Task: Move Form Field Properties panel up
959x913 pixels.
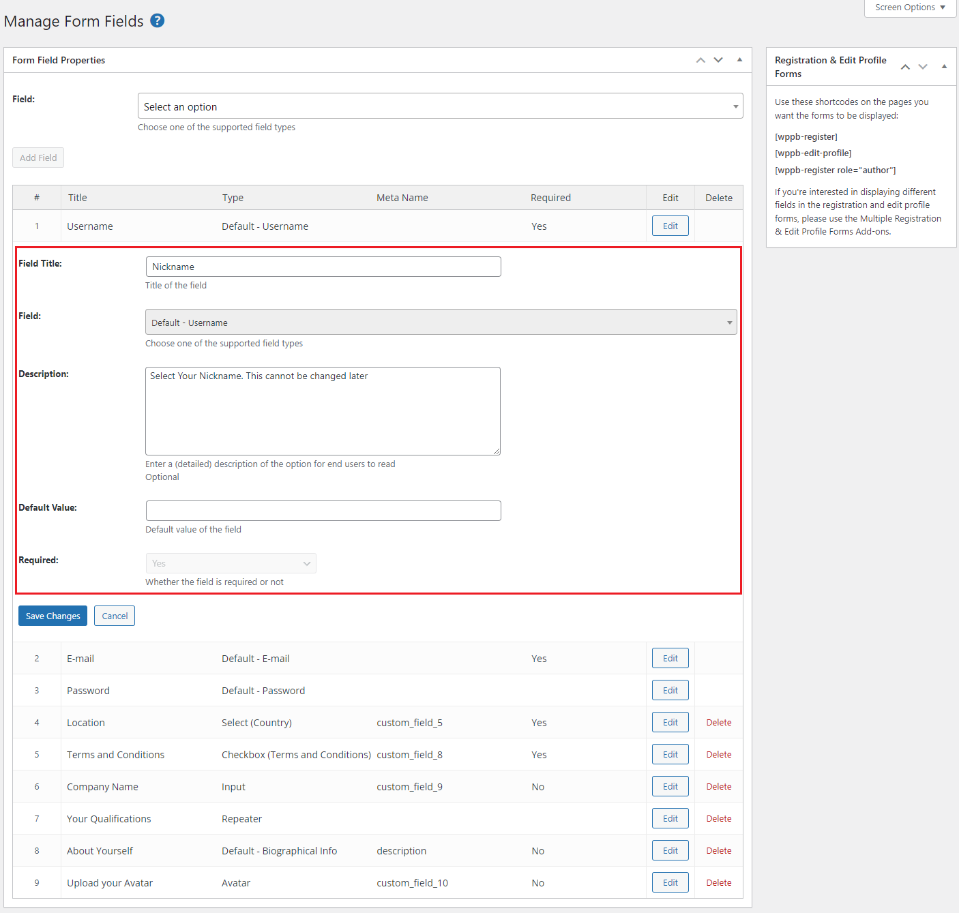Action: [x=700, y=60]
